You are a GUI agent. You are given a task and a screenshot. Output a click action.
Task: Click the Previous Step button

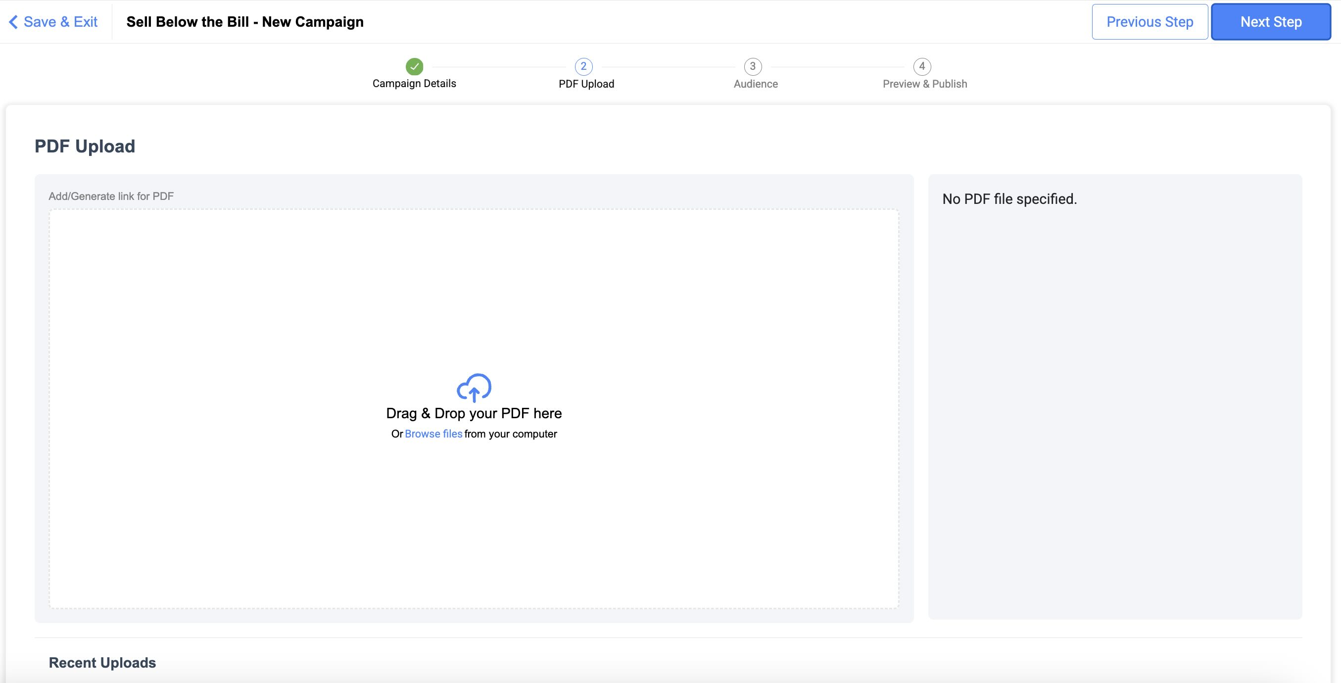coord(1149,22)
